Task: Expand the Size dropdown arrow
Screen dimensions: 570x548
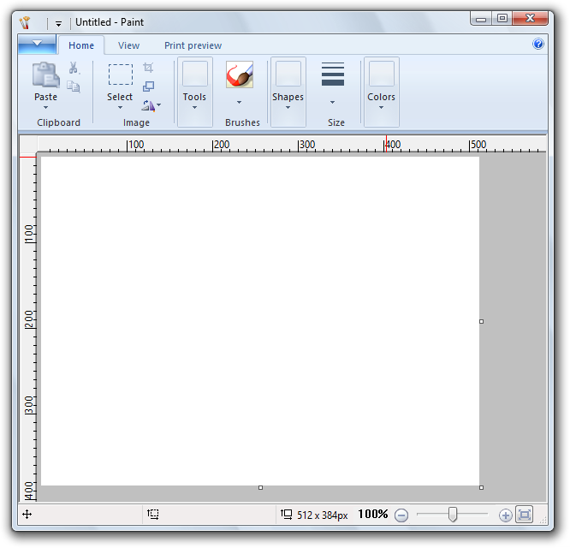Action: tap(332, 102)
